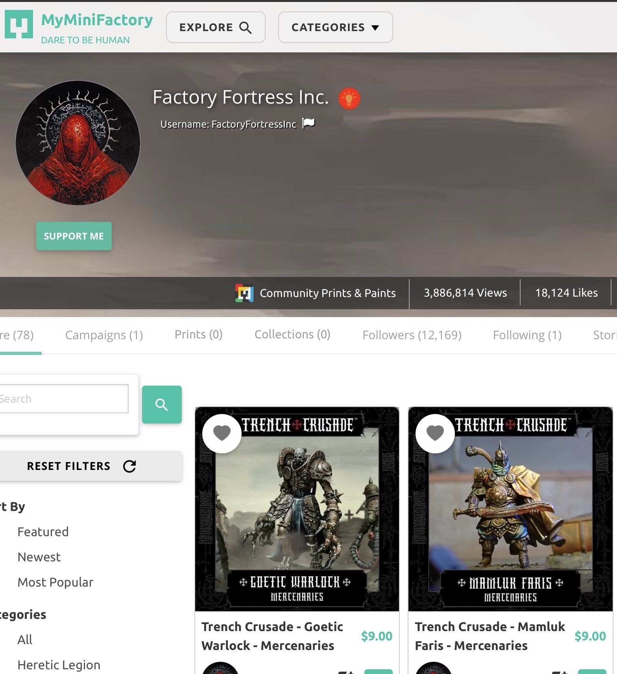Open the Mamluk Faris product image
The width and height of the screenshot is (617, 674).
(510, 509)
